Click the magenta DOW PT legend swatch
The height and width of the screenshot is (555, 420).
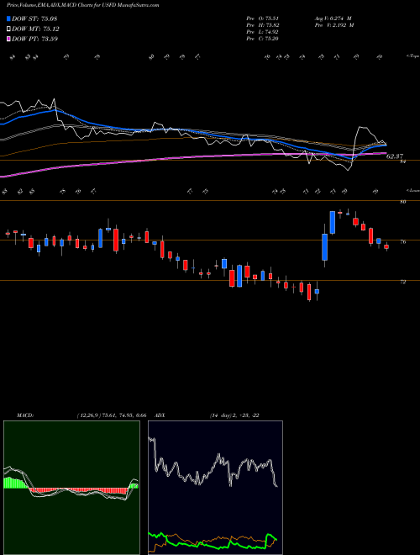[x=9, y=39]
